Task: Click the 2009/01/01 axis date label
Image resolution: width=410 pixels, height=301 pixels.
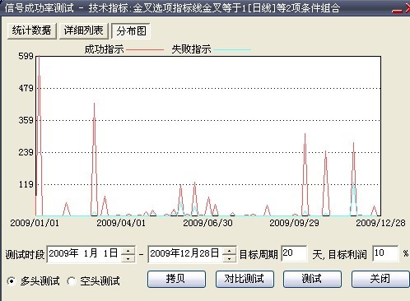Action: 35,223
